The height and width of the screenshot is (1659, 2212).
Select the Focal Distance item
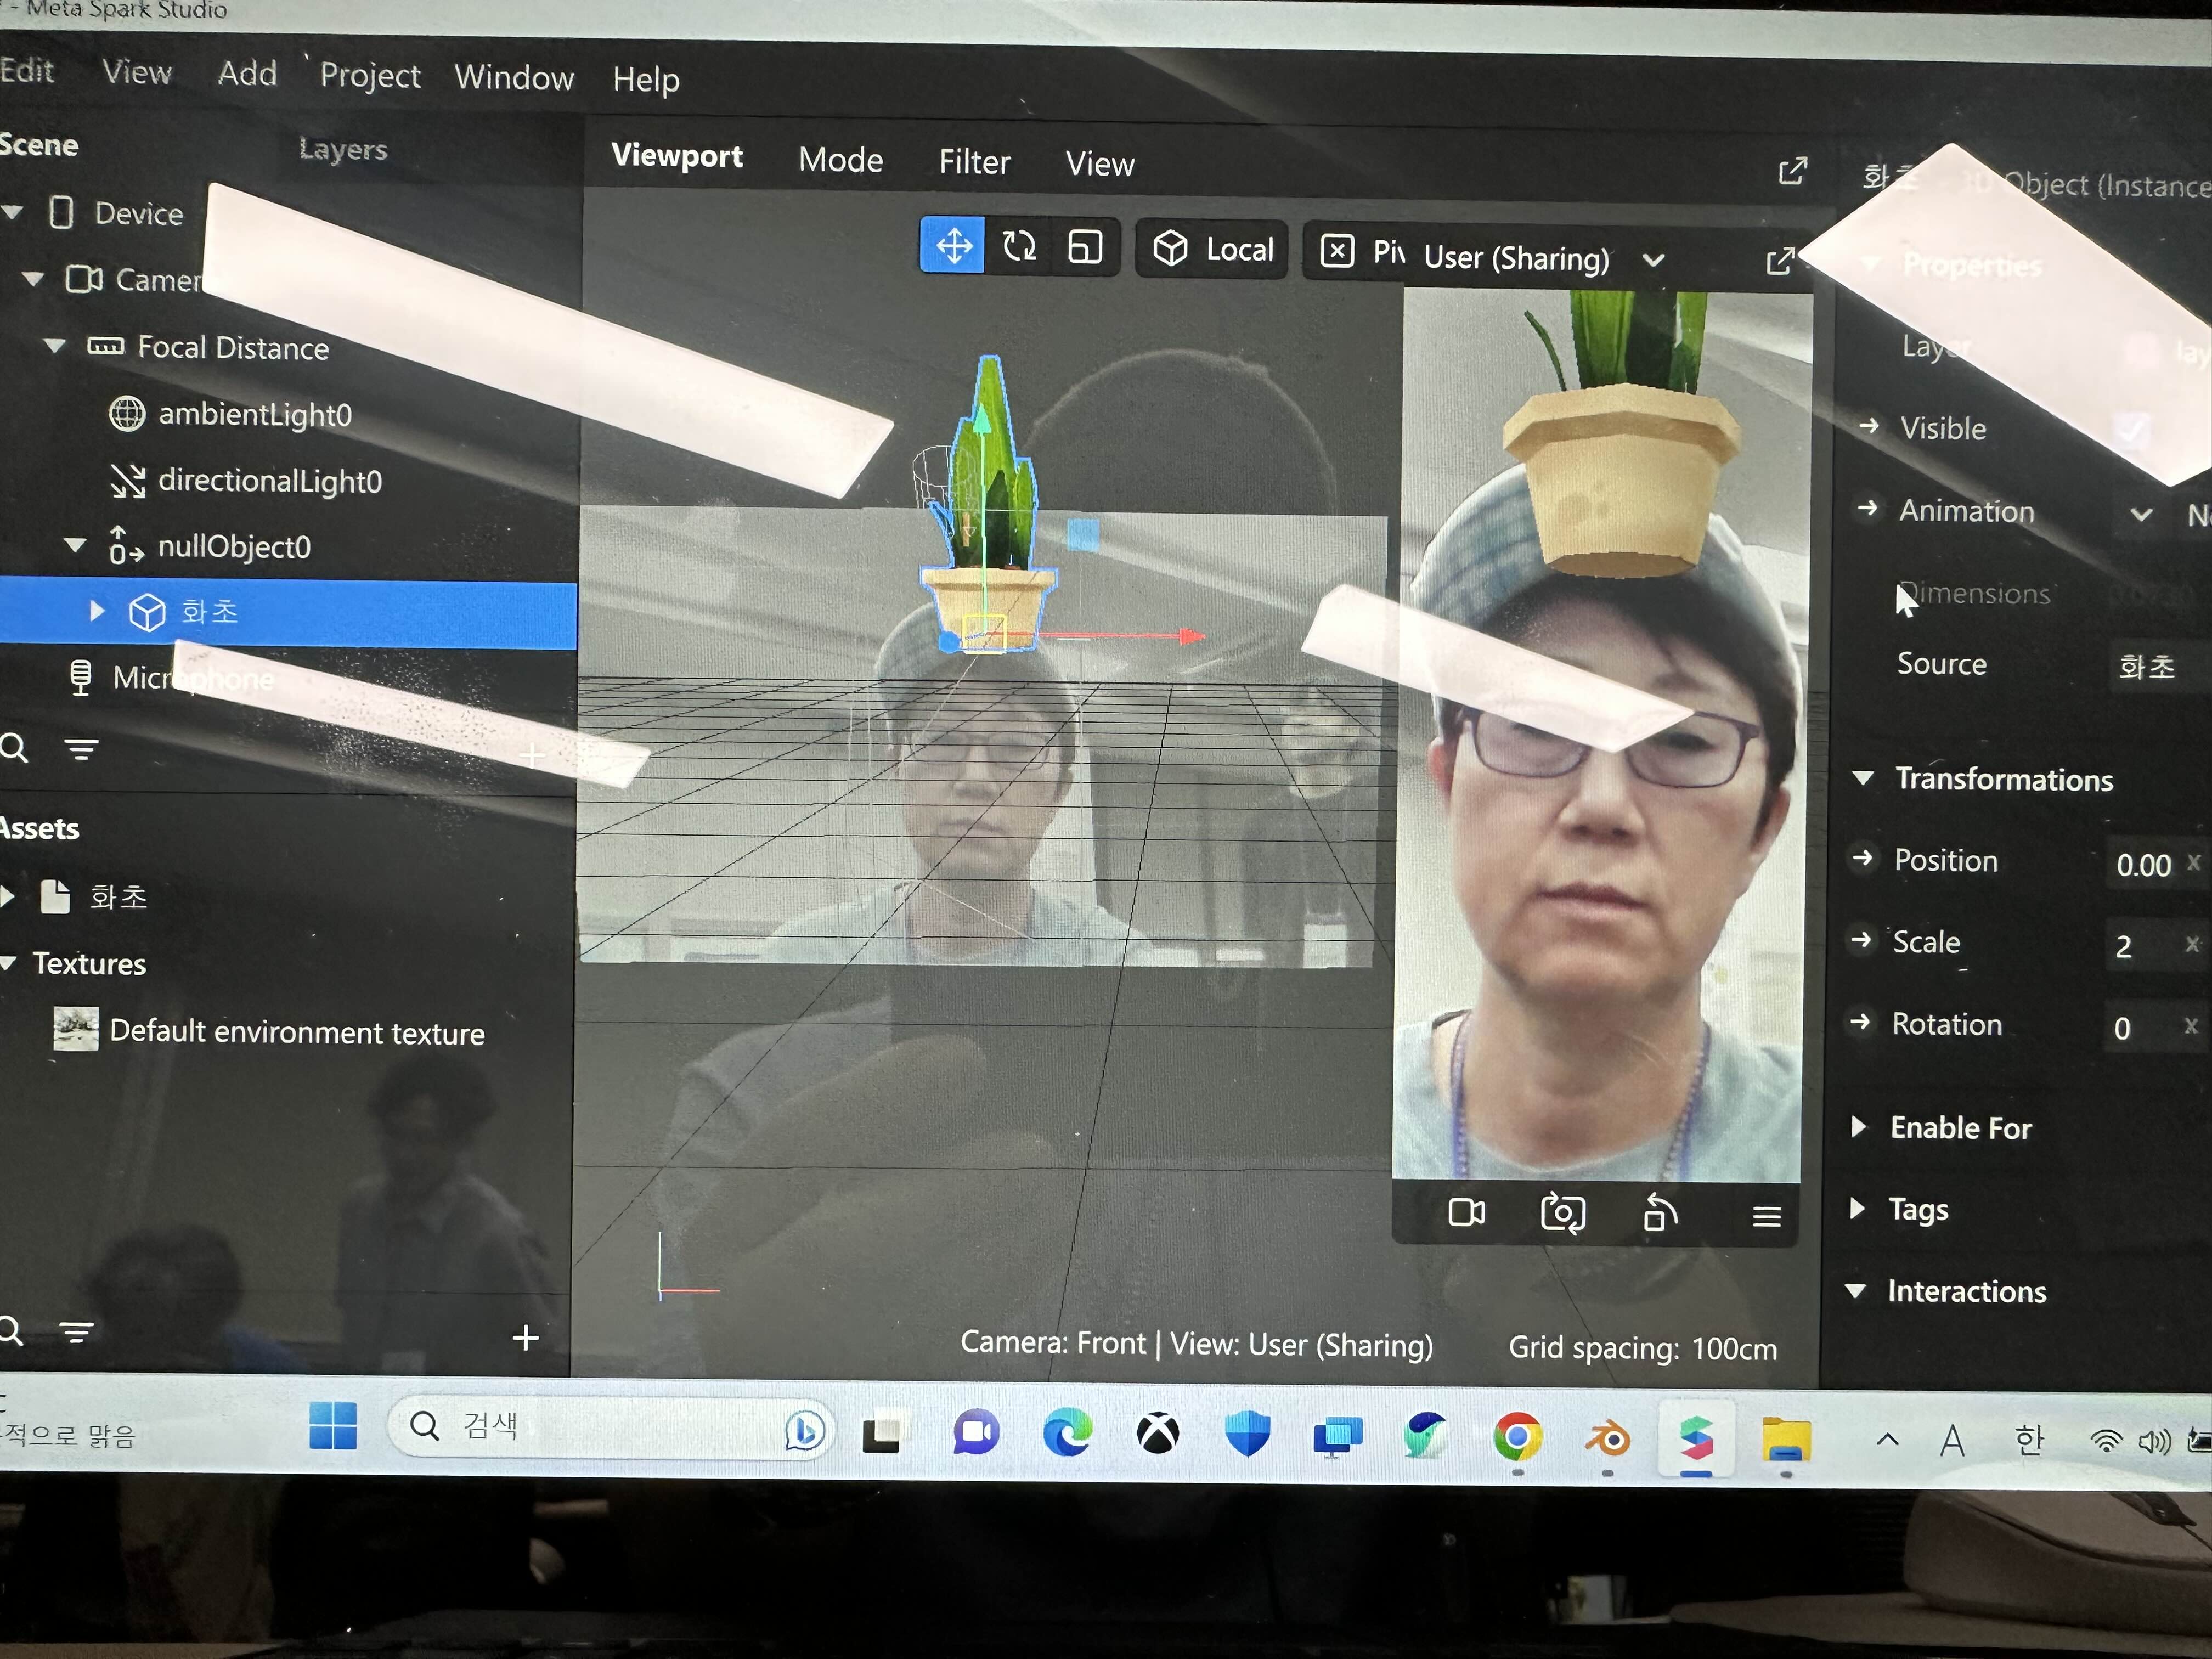233,347
